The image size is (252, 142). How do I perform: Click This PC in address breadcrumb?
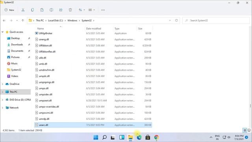[x=40, y=21]
